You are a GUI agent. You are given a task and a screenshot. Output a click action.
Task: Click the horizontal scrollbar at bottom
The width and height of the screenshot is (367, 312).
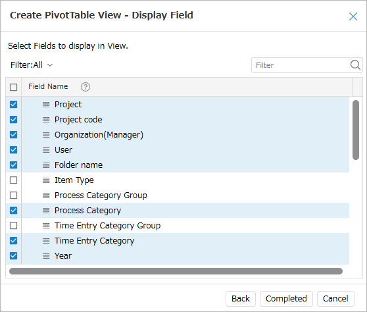pos(176,271)
